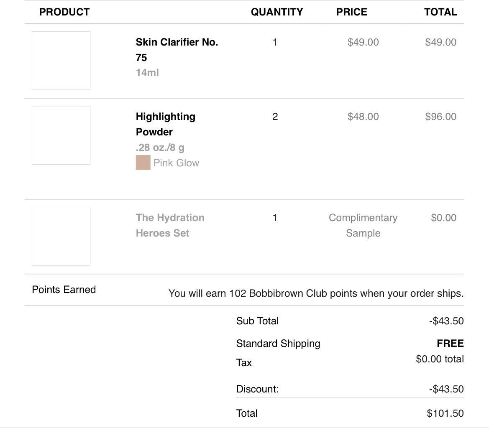Click the Complimentary Sample price text
This screenshot has height=433, width=489.
363,225
